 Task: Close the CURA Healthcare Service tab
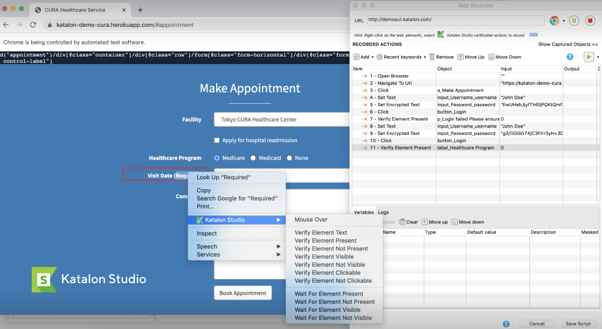[x=123, y=10]
